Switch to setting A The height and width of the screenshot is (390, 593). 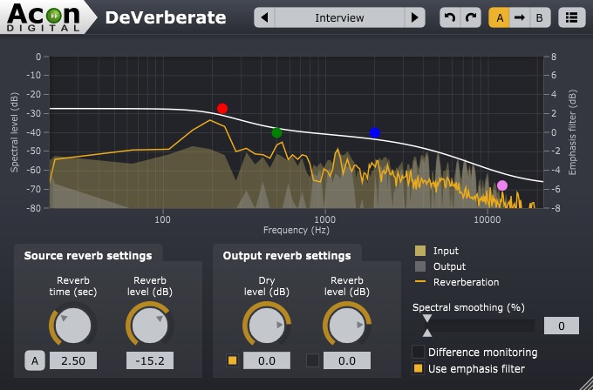pyautogui.click(x=500, y=17)
